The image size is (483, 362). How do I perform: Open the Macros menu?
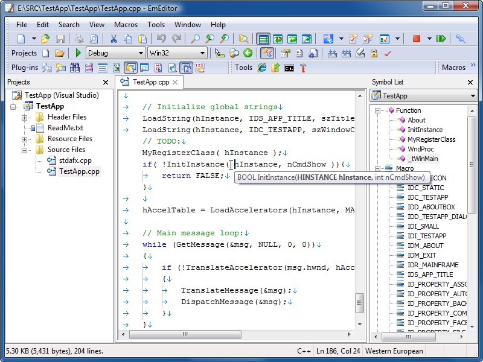(126, 25)
